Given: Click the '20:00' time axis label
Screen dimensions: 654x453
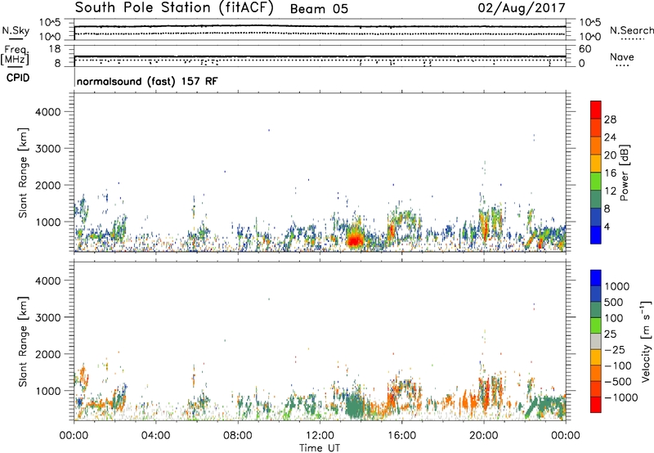Looking at the screenshot, I should [483, 436].
